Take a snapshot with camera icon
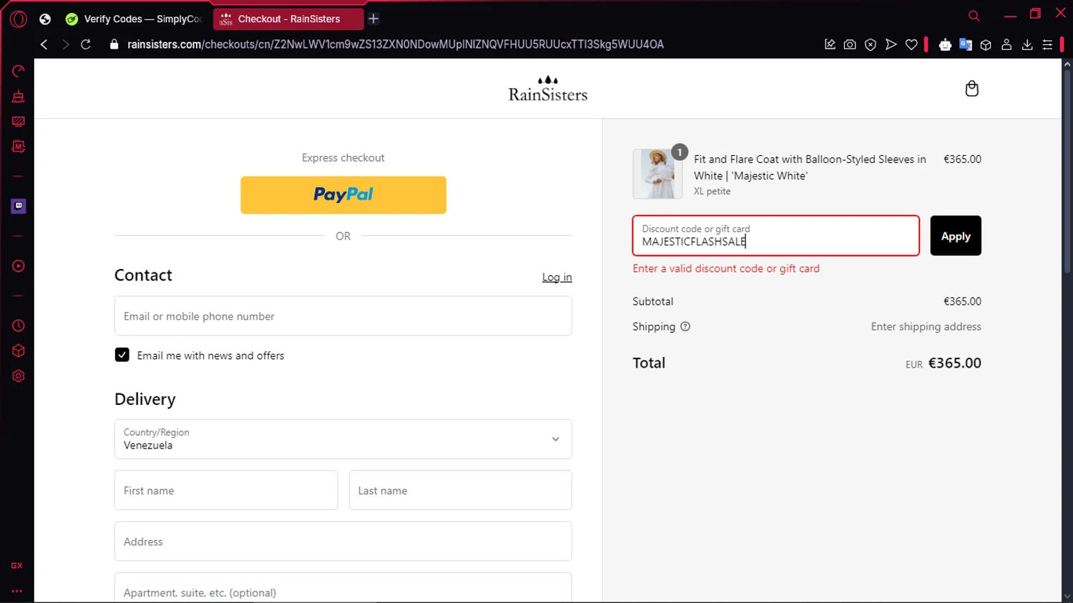This screenshot has width=1073, height=603. coord(850,44)
